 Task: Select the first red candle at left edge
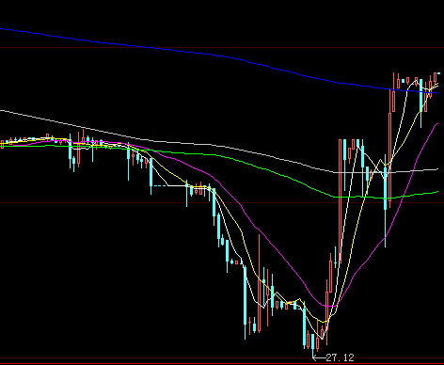pyautogui.click(x=2, y=145)
